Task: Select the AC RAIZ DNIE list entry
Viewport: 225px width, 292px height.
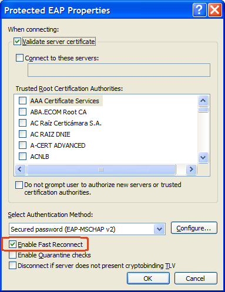Action: (50, 134)
